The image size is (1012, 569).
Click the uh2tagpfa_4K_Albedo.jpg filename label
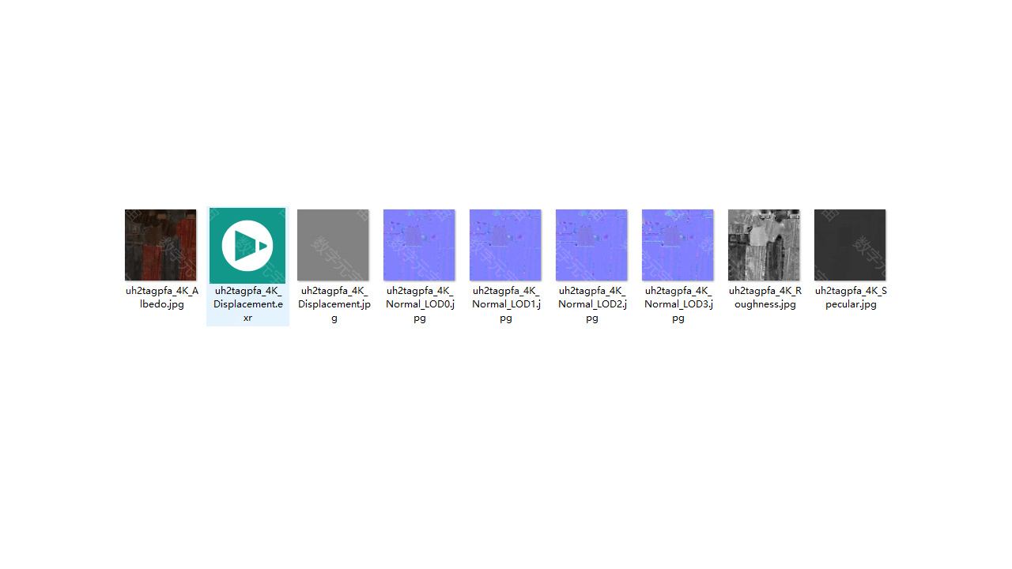160,297
